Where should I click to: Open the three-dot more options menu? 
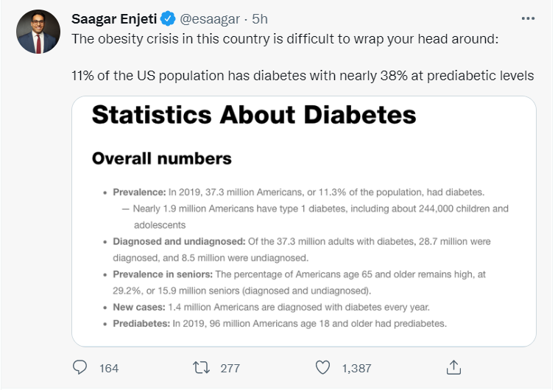528,18
